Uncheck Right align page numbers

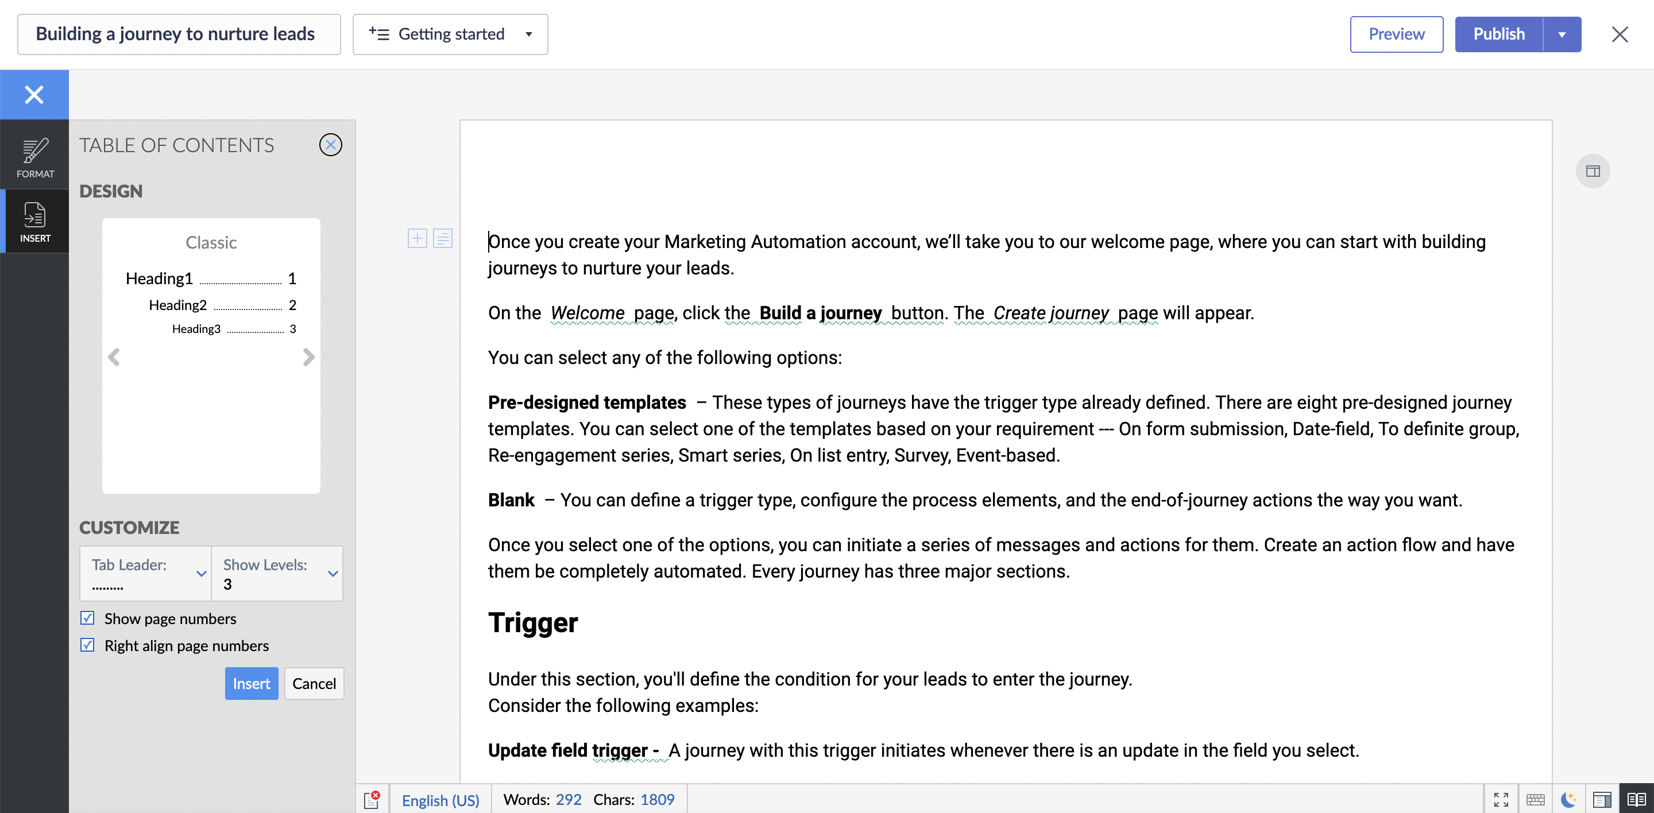tap(88, 645)
